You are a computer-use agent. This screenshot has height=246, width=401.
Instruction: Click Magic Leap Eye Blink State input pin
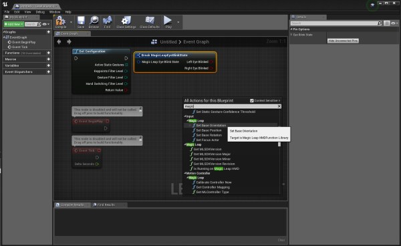[138, 61]
